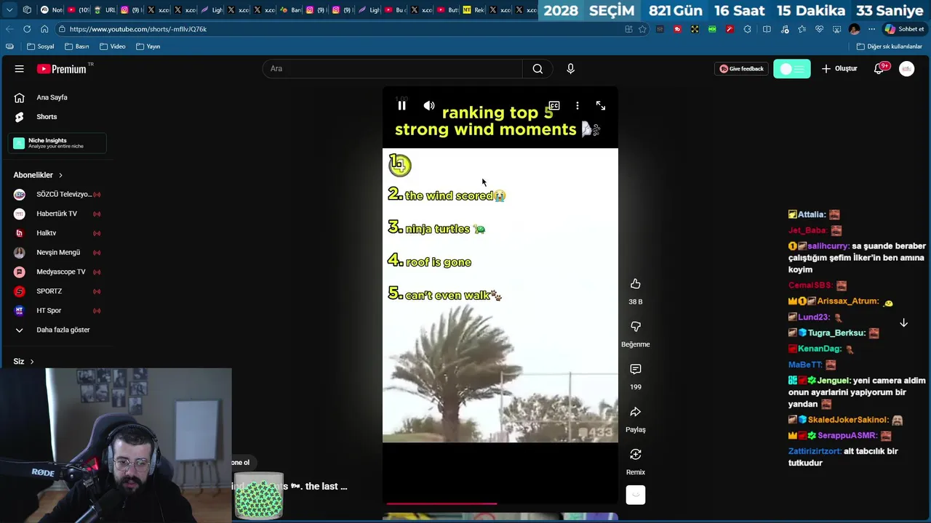Open the Diğer sık kullanılanlar folder

coord(890,46)
